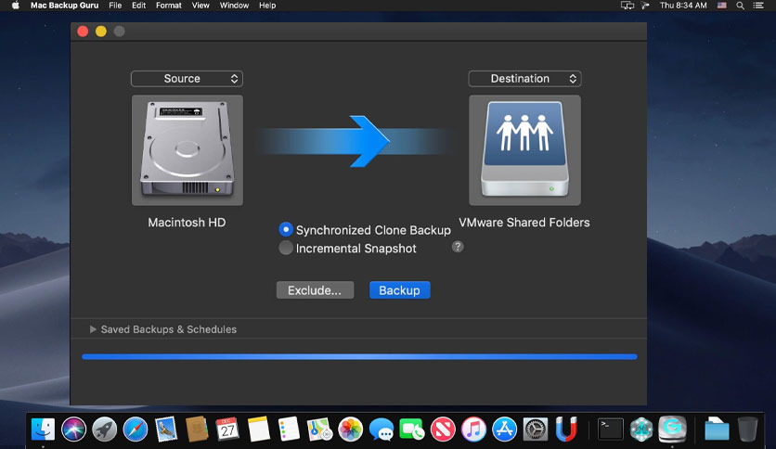Open Contacts book icon in dock

[x=197, y=429]
